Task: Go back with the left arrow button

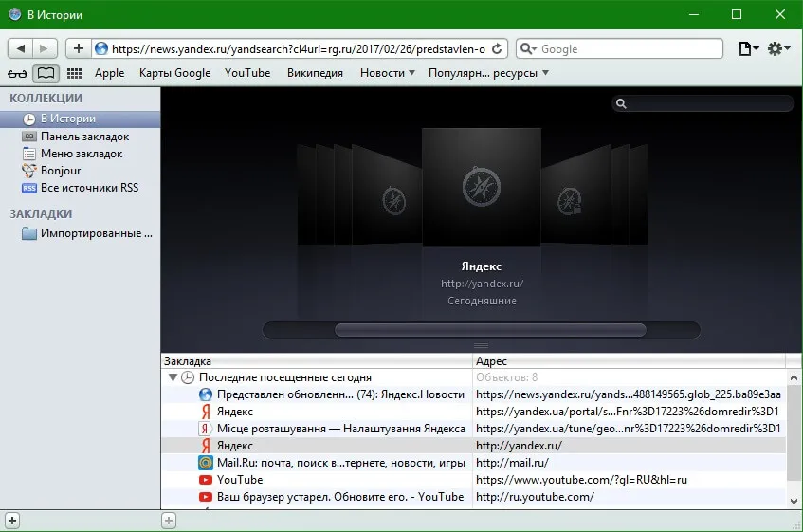Action: pos(21,48)
